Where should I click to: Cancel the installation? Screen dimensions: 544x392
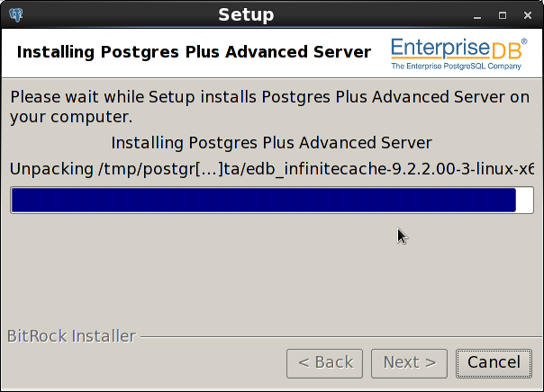(x=494, y=363)
